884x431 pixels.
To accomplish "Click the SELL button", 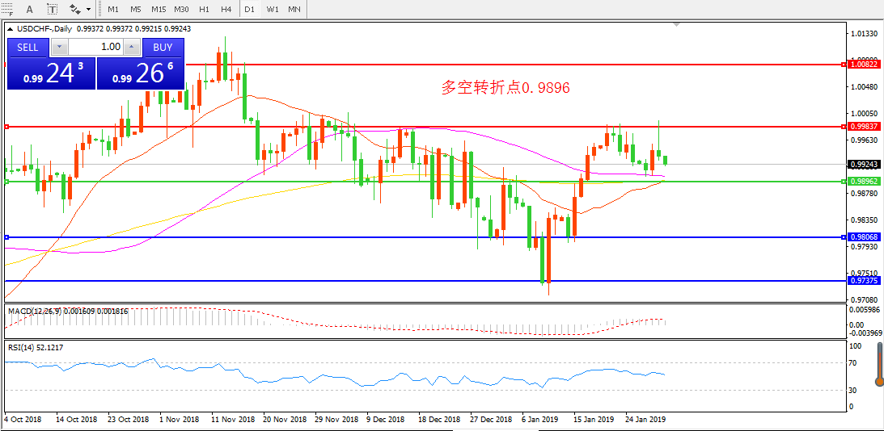I will pos(28,47).
